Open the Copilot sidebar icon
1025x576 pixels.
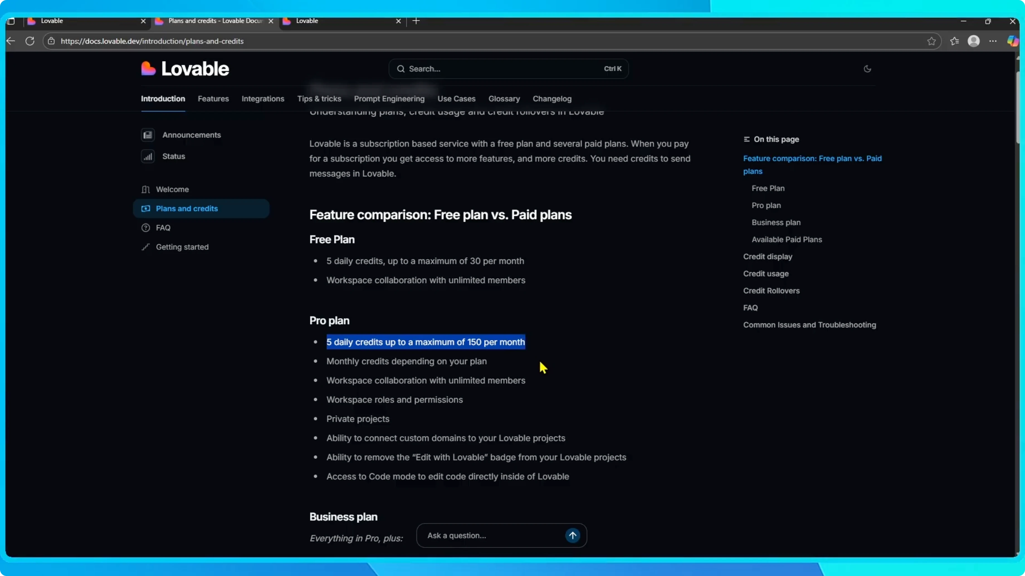click(x=1013, y=41)
